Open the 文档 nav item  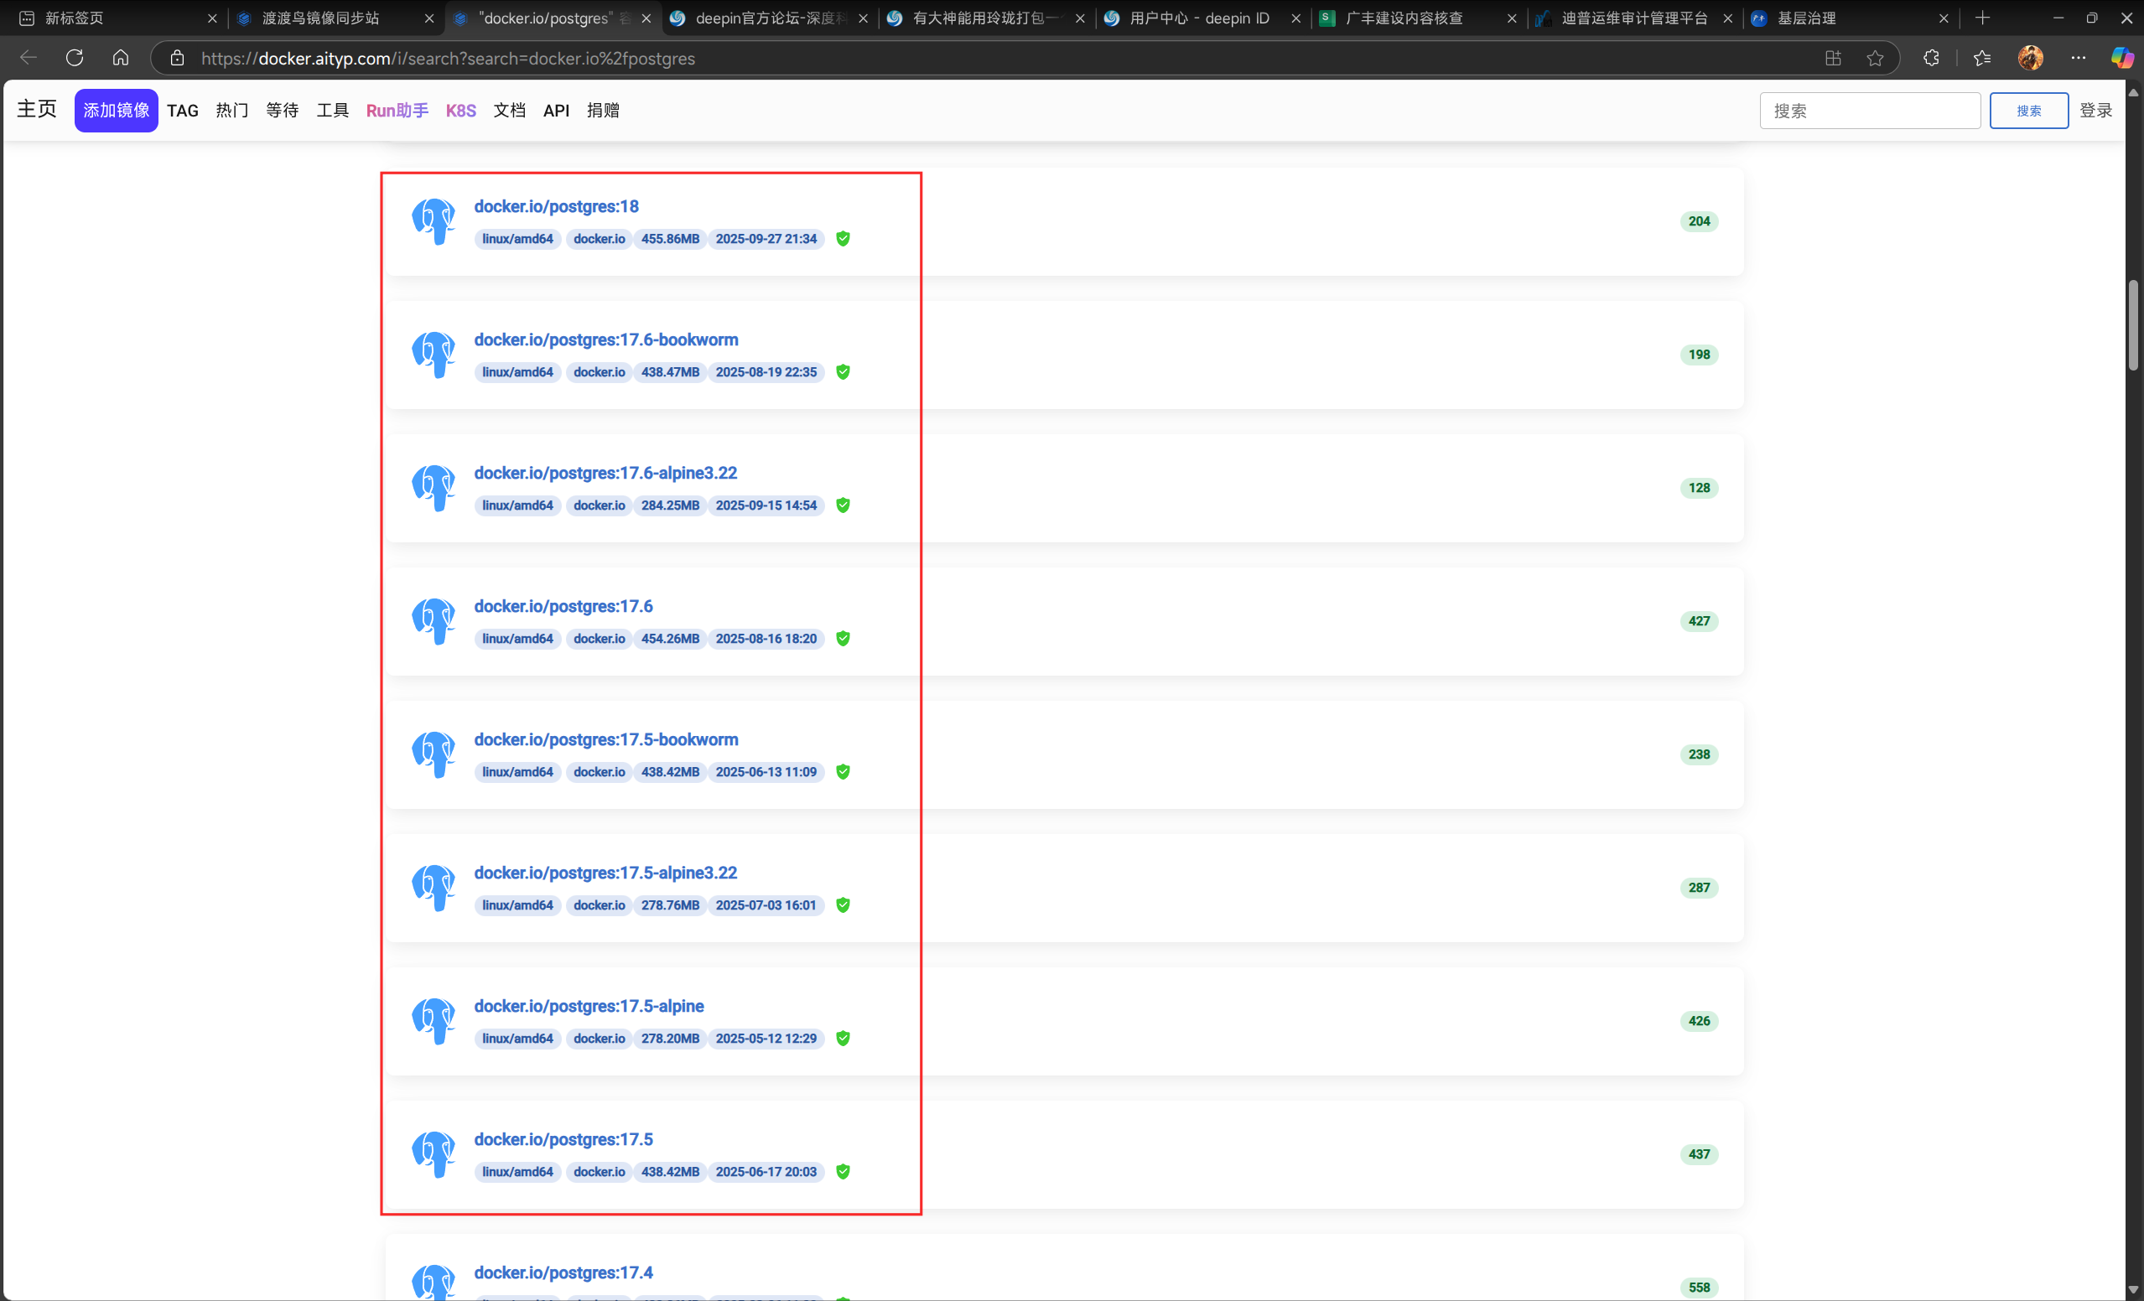pos(510,111)
